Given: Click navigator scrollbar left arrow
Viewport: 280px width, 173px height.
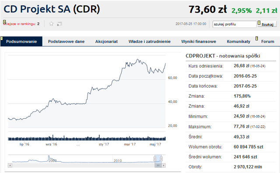Looking at the screenshot, I should pyautogui.click(x=10, y=165).
